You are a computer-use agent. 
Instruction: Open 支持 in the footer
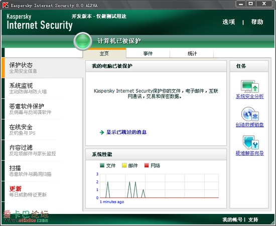click(253, 219)
